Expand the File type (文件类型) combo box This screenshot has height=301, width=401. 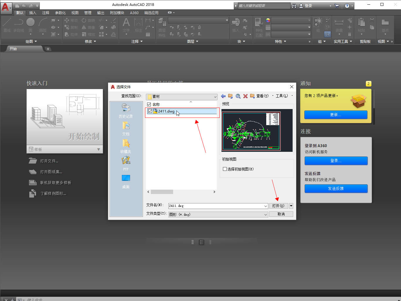coord(218,214)
